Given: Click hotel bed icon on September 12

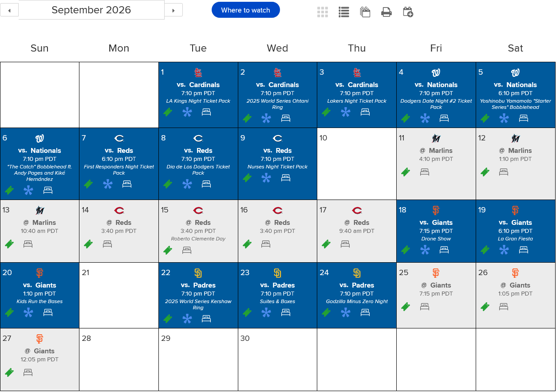Looking at the screenshot, I should point(504,172).
